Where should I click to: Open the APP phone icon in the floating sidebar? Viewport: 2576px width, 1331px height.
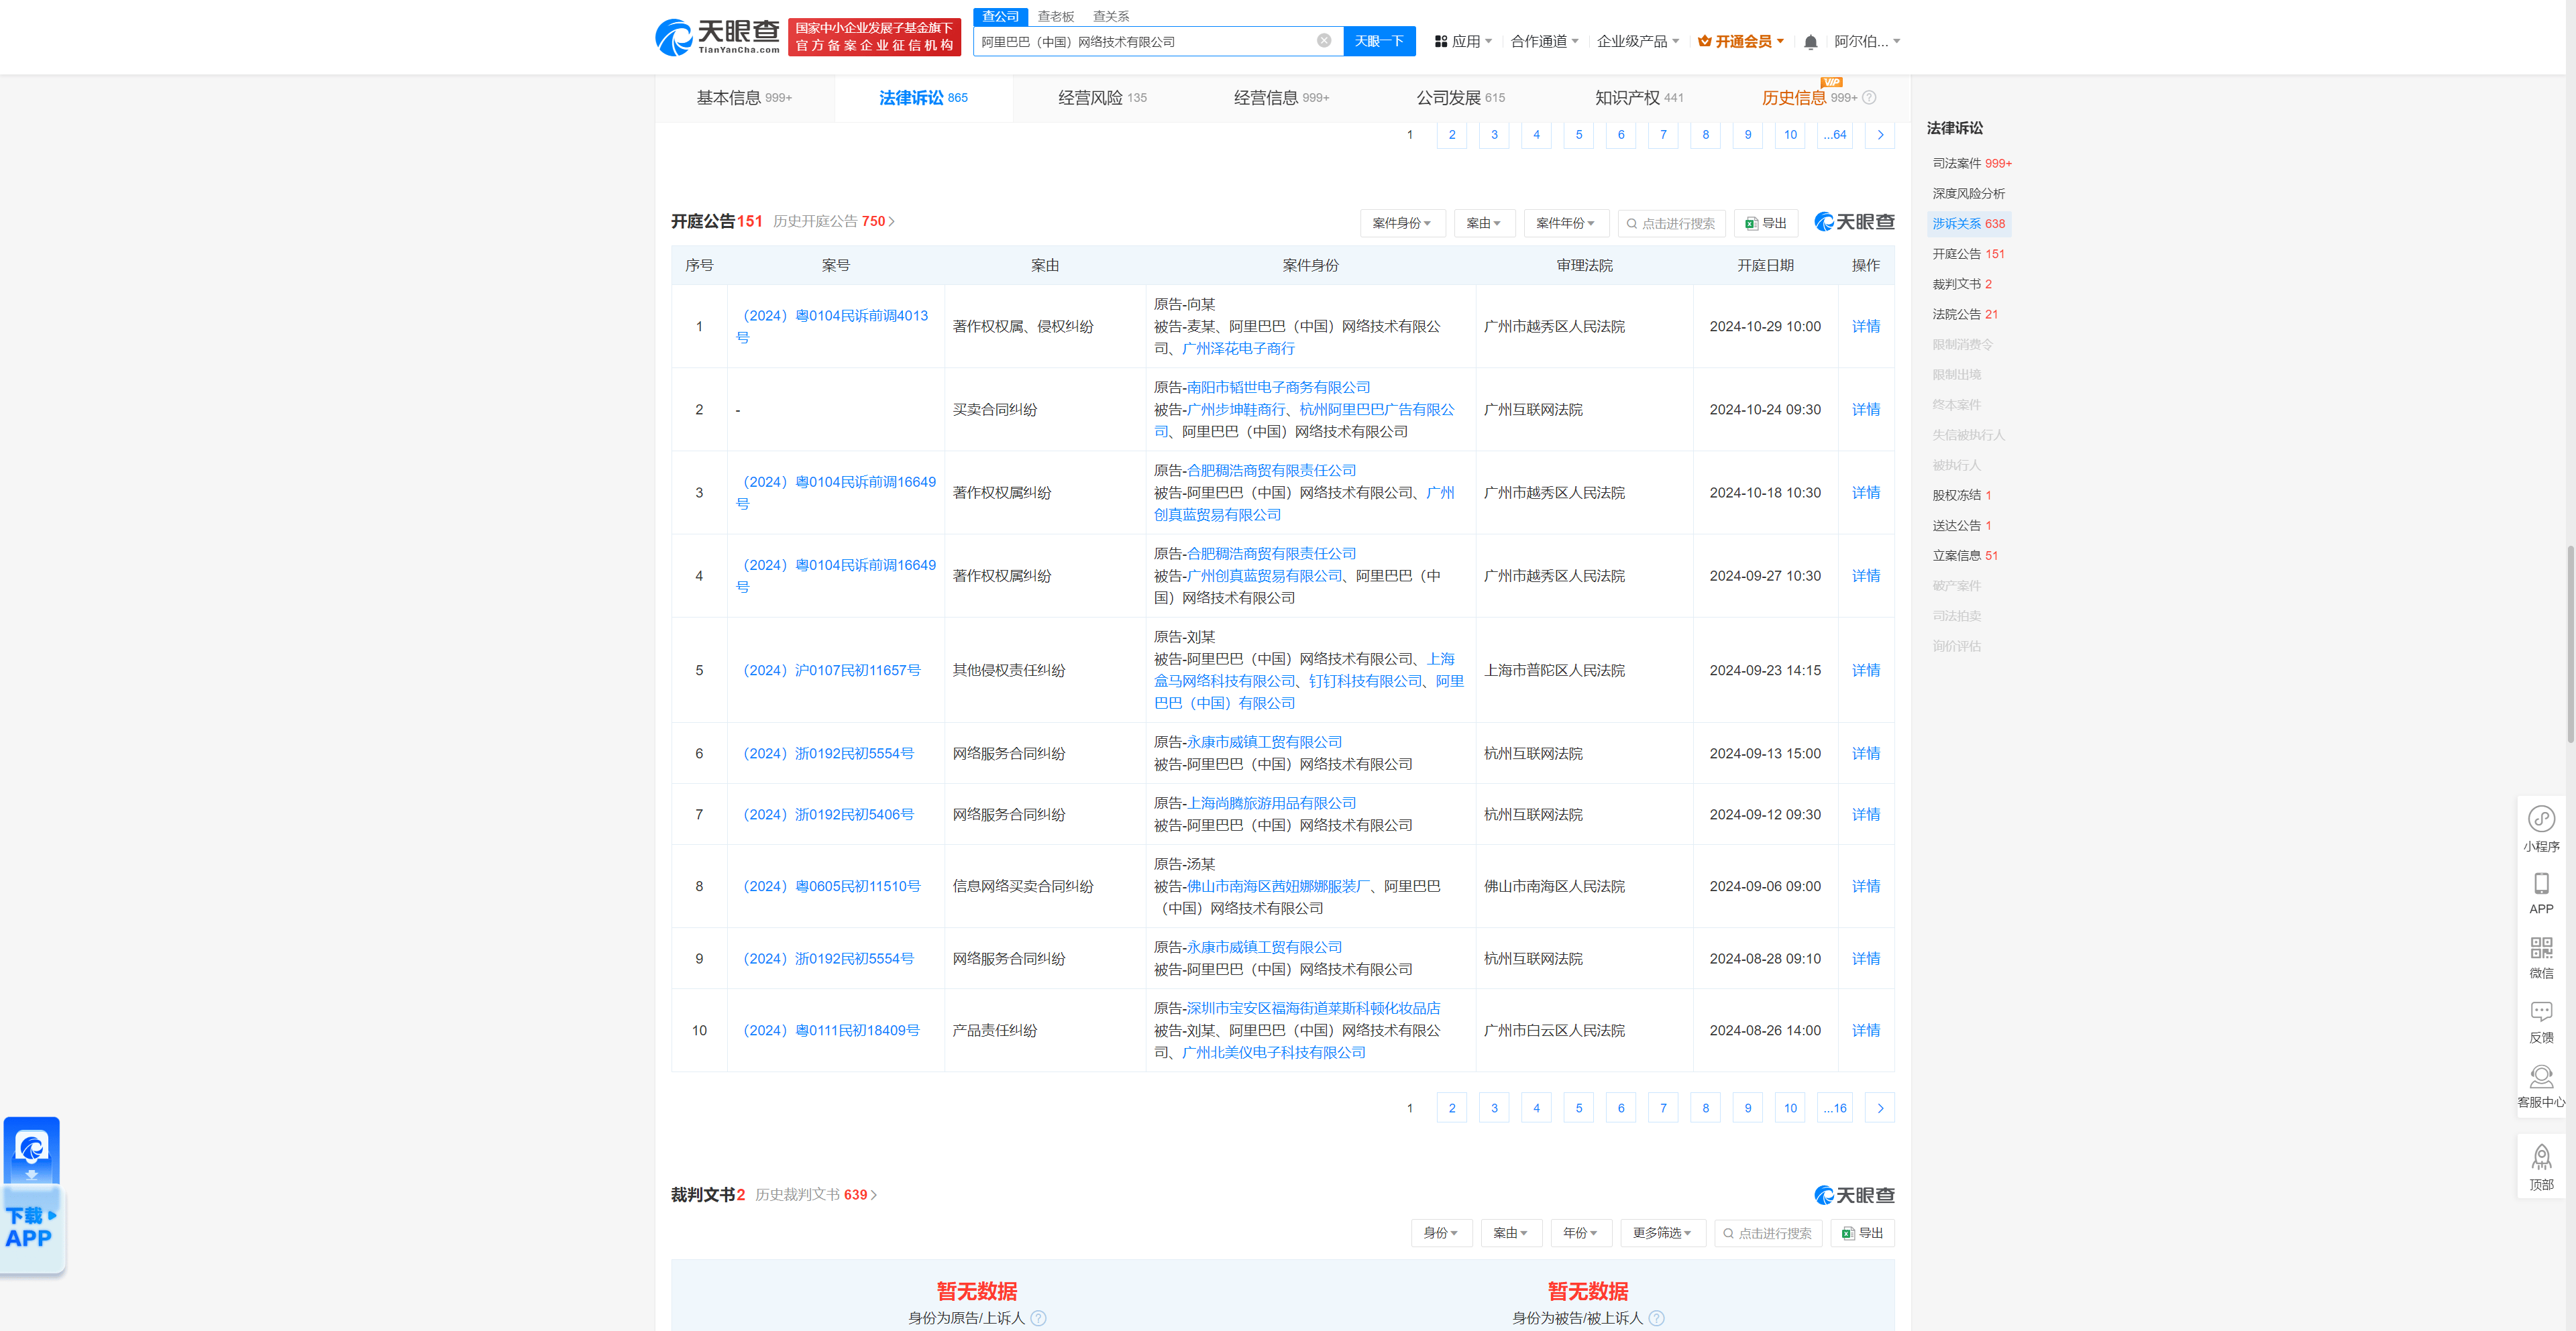[2541, 893]
